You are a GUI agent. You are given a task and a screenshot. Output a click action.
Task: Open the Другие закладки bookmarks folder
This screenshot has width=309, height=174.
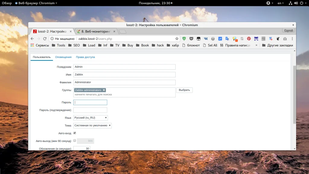(277, 45)
